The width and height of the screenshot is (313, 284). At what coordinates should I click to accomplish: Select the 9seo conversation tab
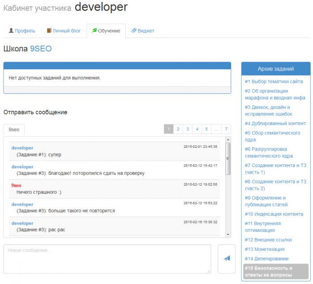14,129
